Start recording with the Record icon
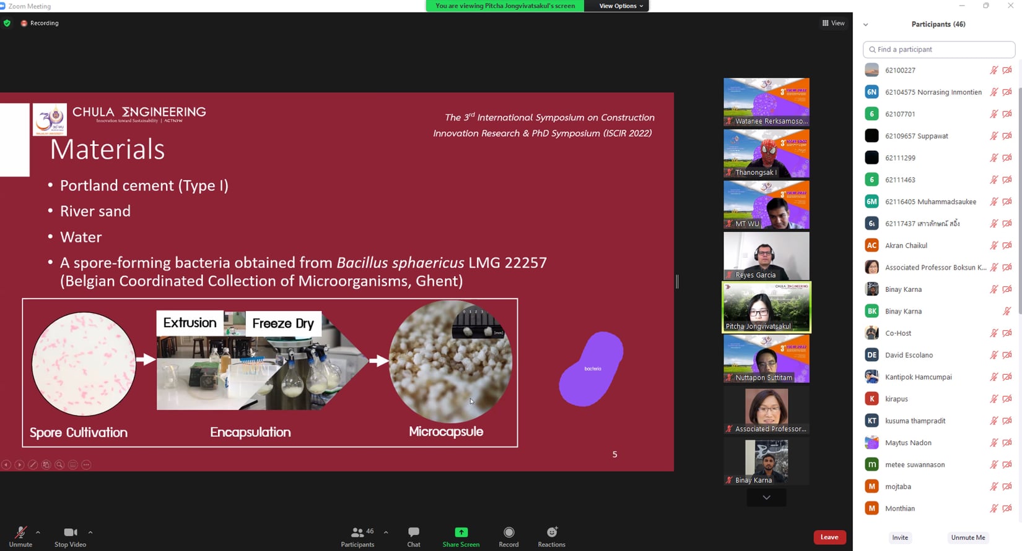The width and height of the screenshot is (1022, 551). (x=509, y=533)
